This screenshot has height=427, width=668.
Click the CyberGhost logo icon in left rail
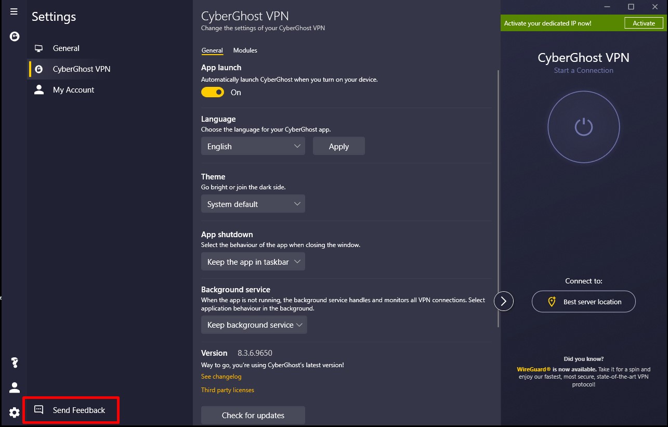click(15, 36)
